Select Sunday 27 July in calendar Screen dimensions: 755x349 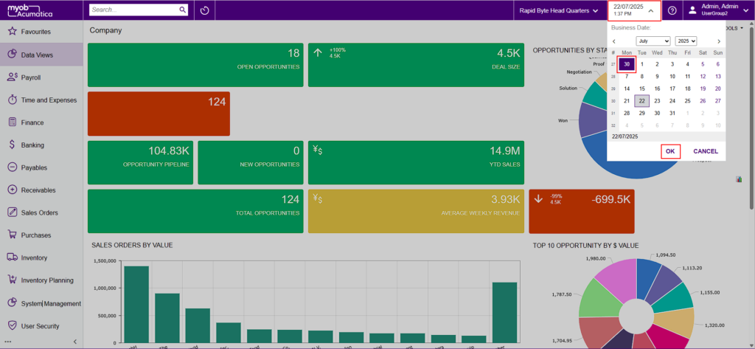[718, 101]
